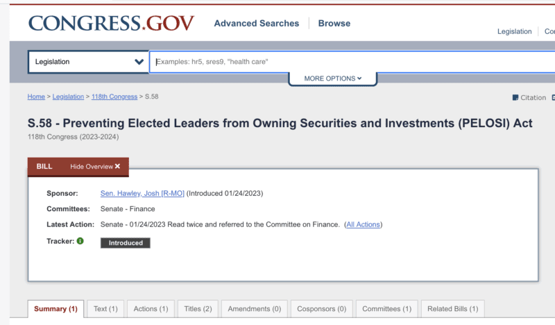
Task: Open the 118th Congress breadcrumb link
Action: click(x=114, y=97)
